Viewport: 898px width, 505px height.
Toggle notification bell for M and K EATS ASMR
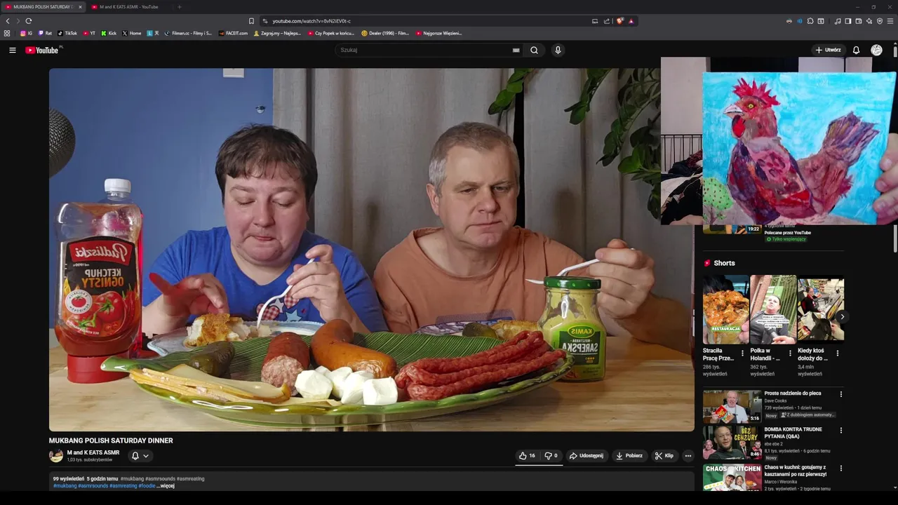coord(135,456)
